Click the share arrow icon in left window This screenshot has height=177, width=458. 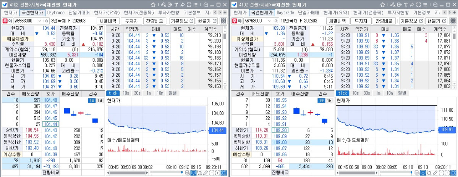pyautogui.click(x=183, y=5)
